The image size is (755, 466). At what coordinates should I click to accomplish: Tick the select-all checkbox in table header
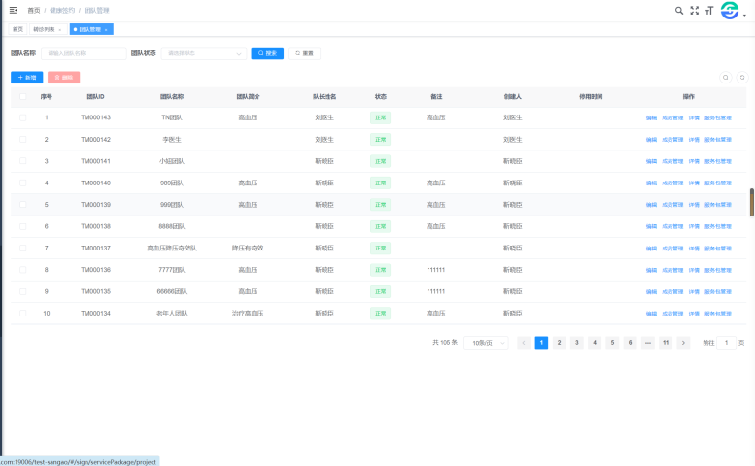(22, 97)
